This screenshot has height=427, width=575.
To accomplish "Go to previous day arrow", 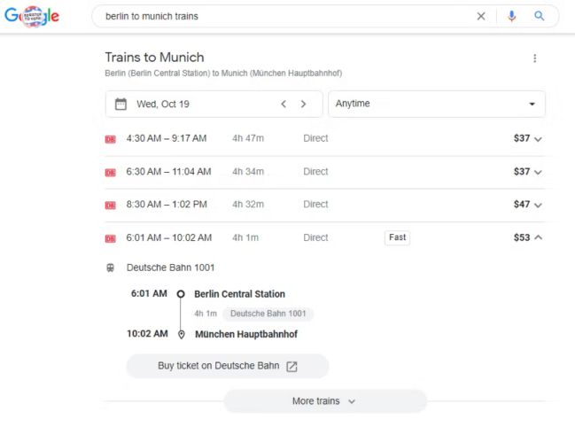I will (x=284, y=105).
